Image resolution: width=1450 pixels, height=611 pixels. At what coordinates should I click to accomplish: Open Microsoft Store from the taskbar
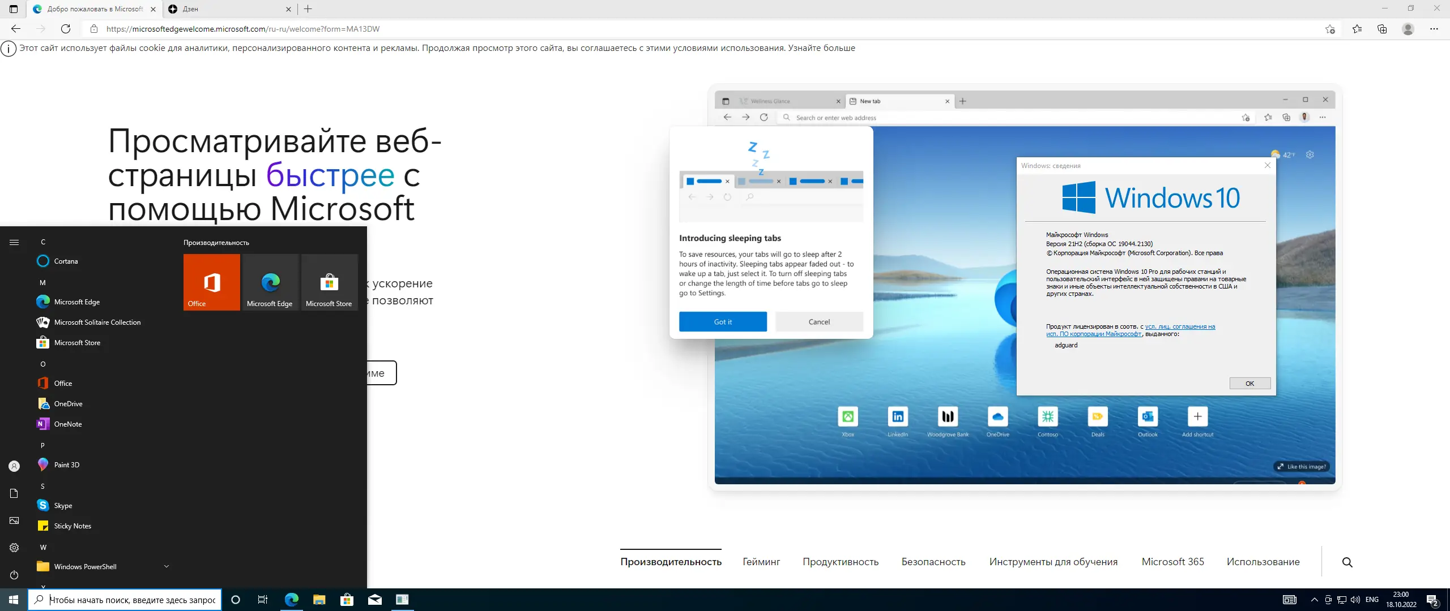[347, 600]
